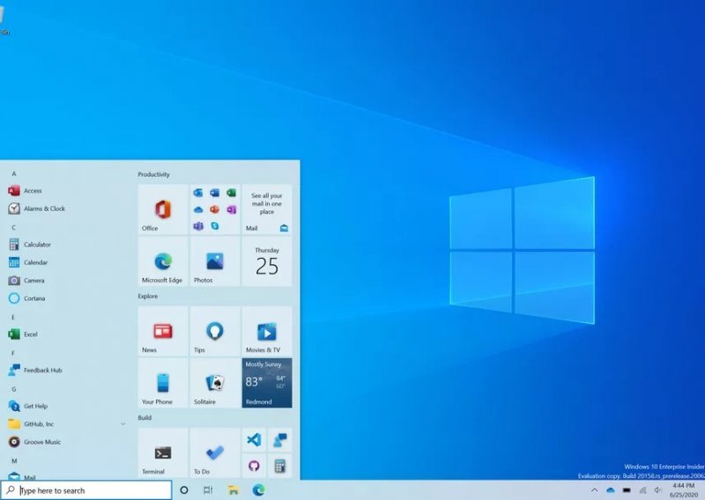This screenshot has height=500, width=705.
Task: Open the network icon in system tray
Action: click(x=643, y=490)
